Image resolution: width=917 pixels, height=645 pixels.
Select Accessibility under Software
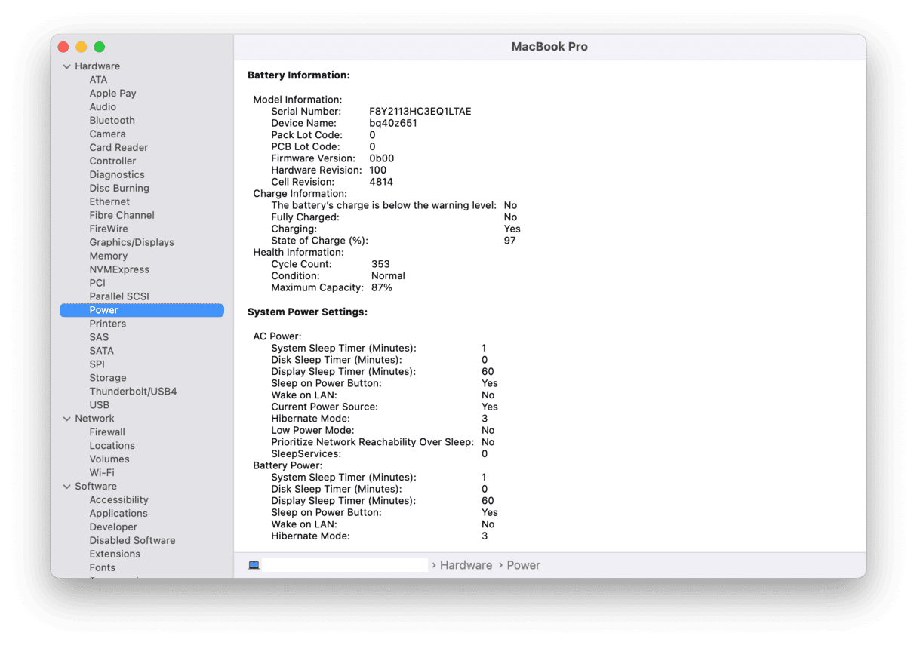[x=119, y=501]
